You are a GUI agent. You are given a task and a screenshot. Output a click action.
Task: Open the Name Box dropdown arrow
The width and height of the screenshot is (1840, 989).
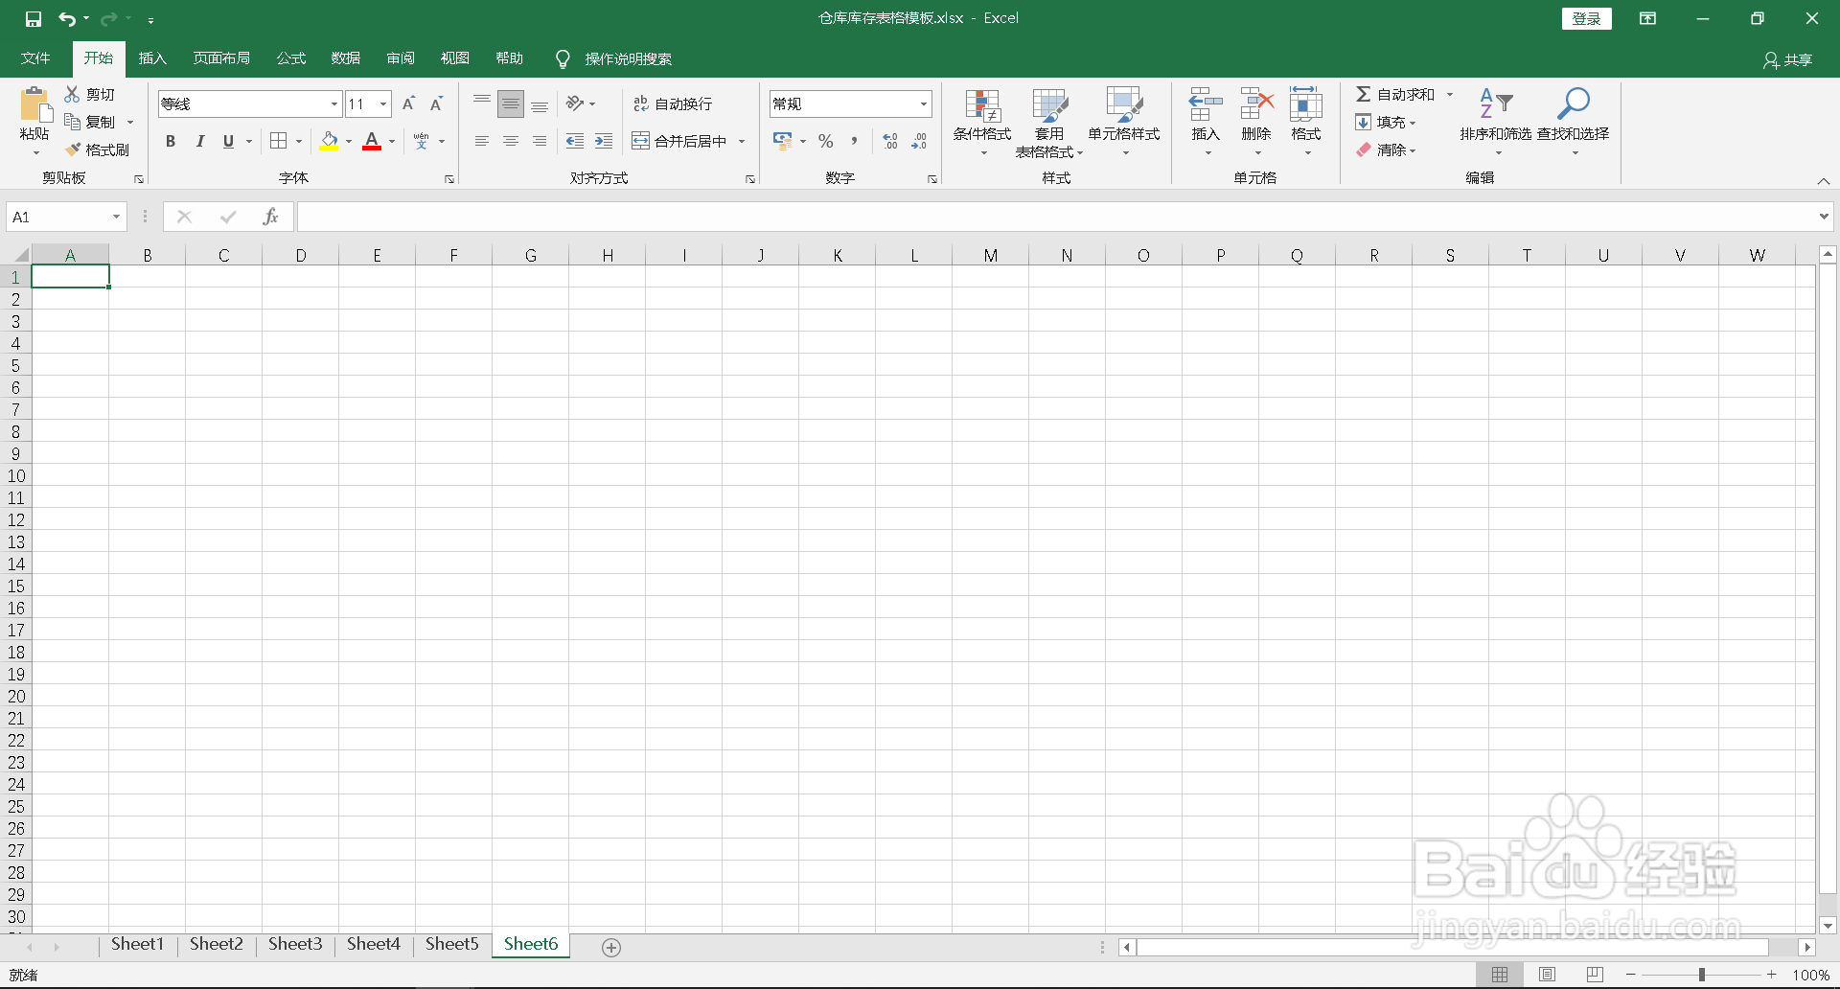(116, 217)
